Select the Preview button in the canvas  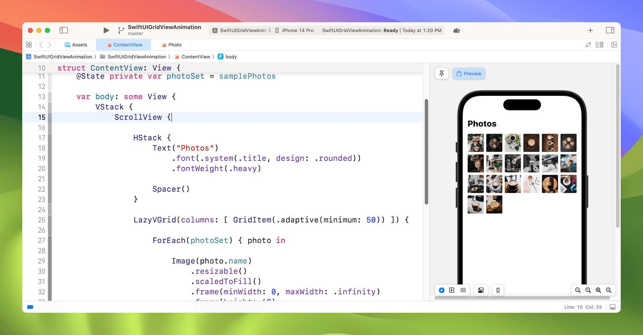point(469,74)
